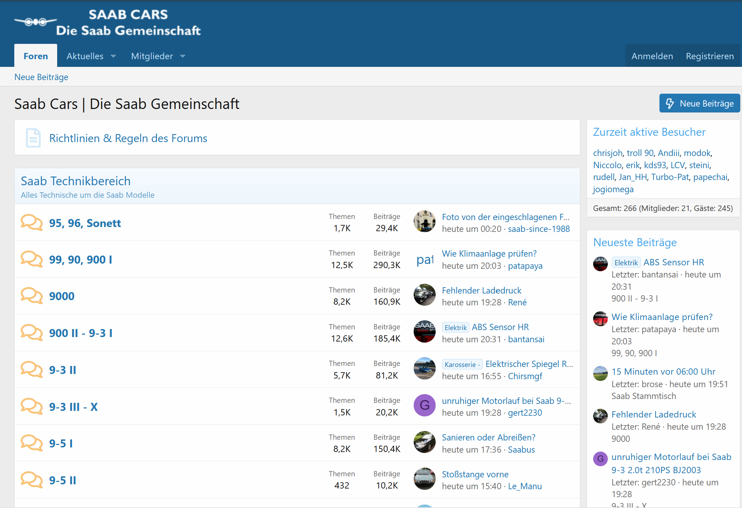Open the 95, 96, Sonett forum
Screen dimensions: 742x508
pos(85,223)
